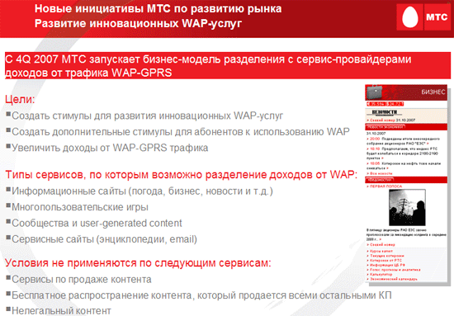
Task: Open the black-and-white news photo thumbnail
Action: pos(407,207)
